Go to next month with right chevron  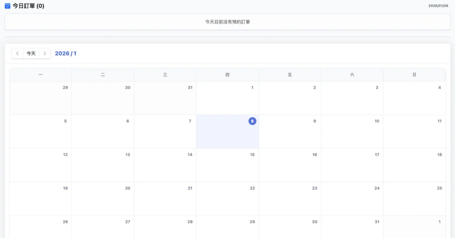(x=44, y=54)
